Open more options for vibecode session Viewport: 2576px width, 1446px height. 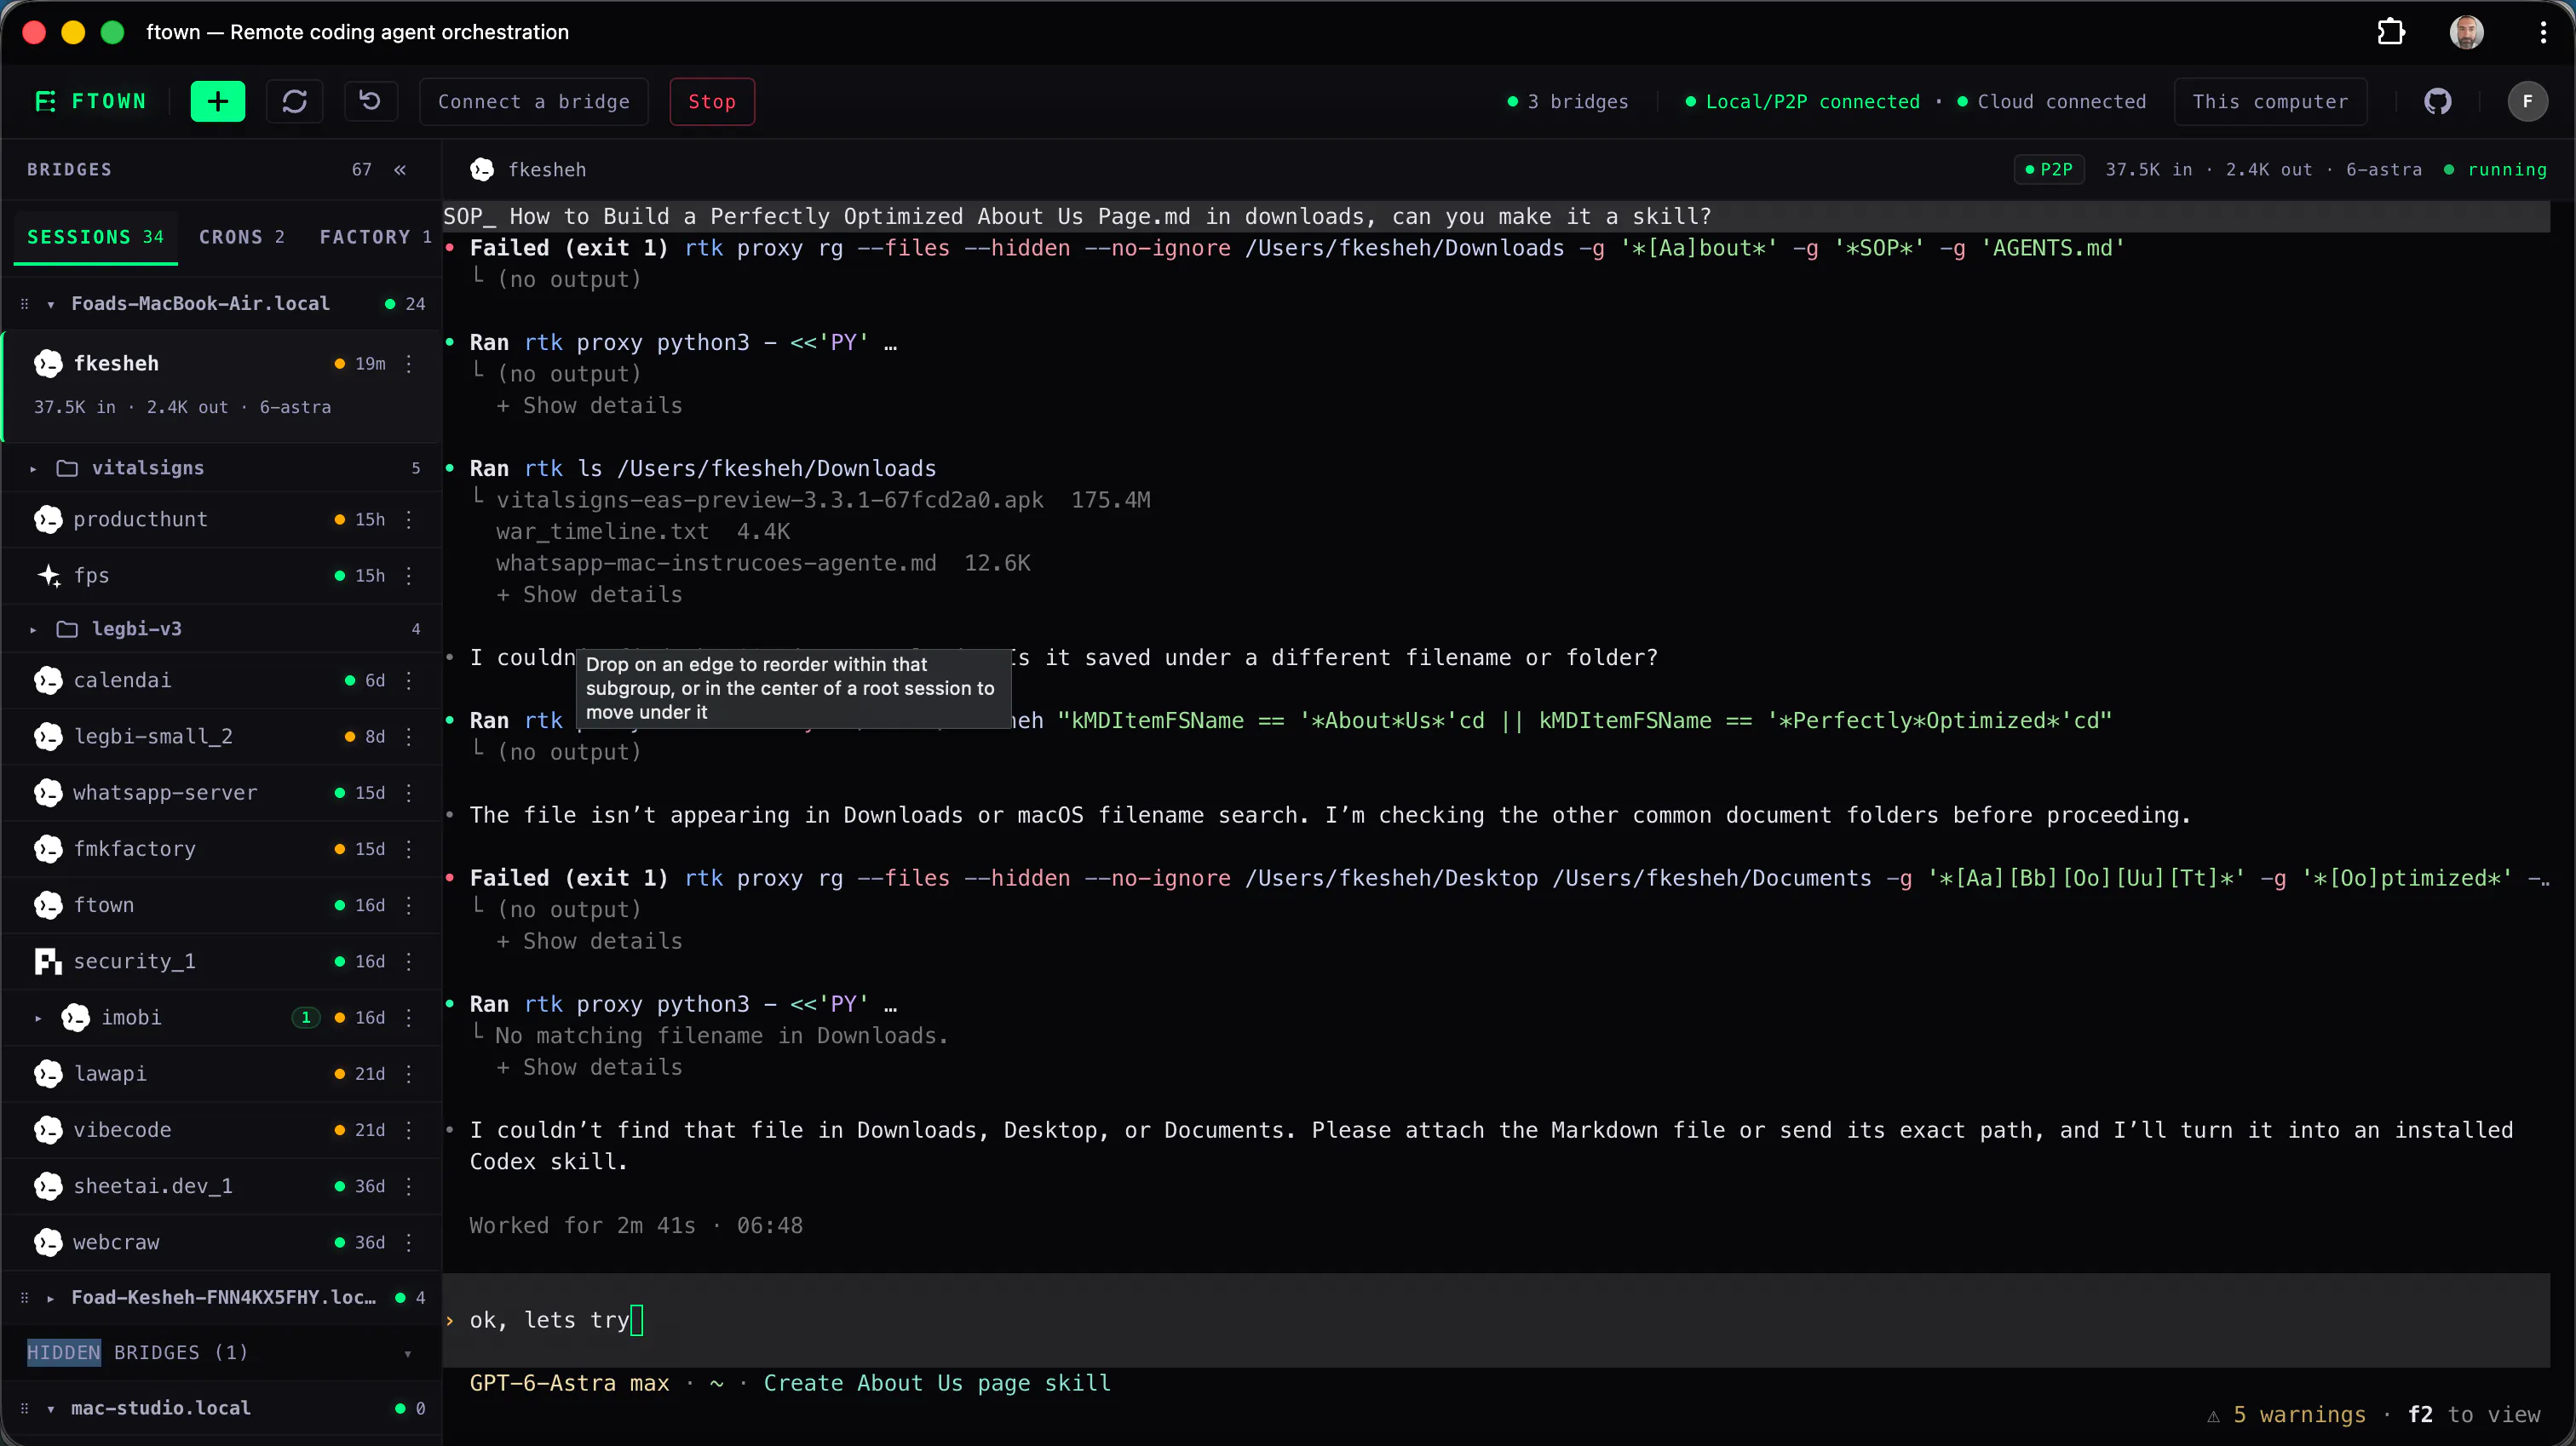(409, 1130)
